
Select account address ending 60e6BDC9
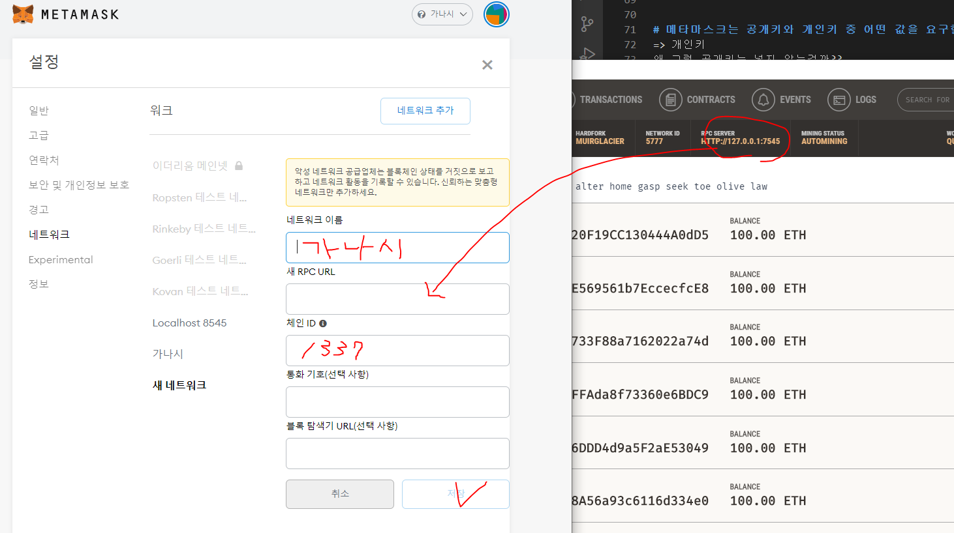[640, 395]
